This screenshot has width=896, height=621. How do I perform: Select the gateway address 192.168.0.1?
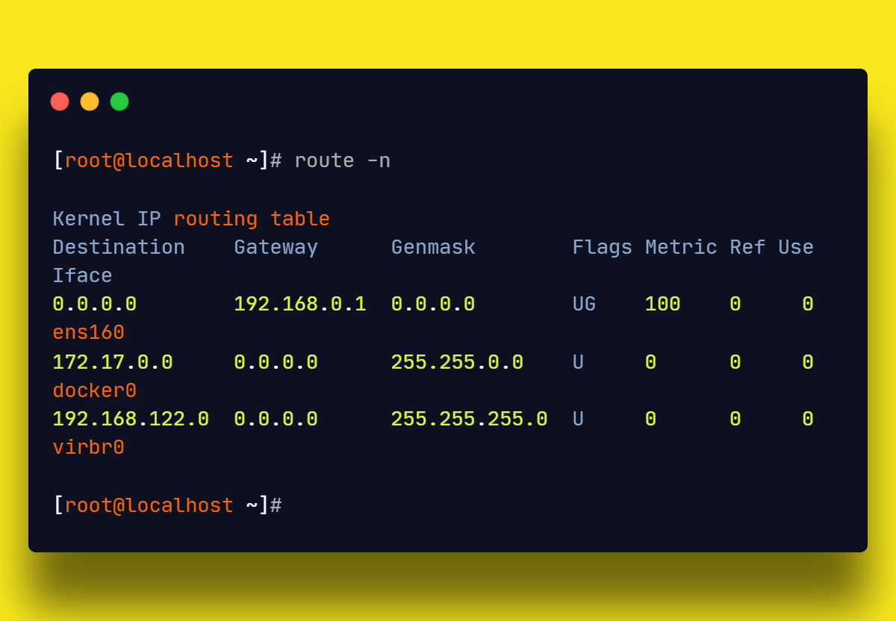click(x=299, y=304)
